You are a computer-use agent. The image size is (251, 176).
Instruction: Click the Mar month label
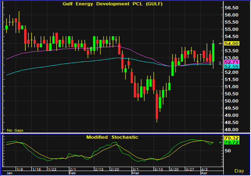(x=135, y=173)
